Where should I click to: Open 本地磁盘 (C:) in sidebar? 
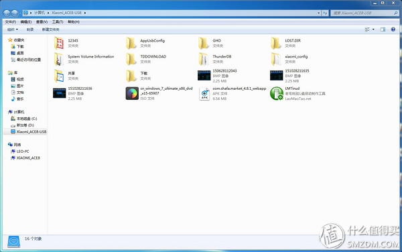(24, 119)
